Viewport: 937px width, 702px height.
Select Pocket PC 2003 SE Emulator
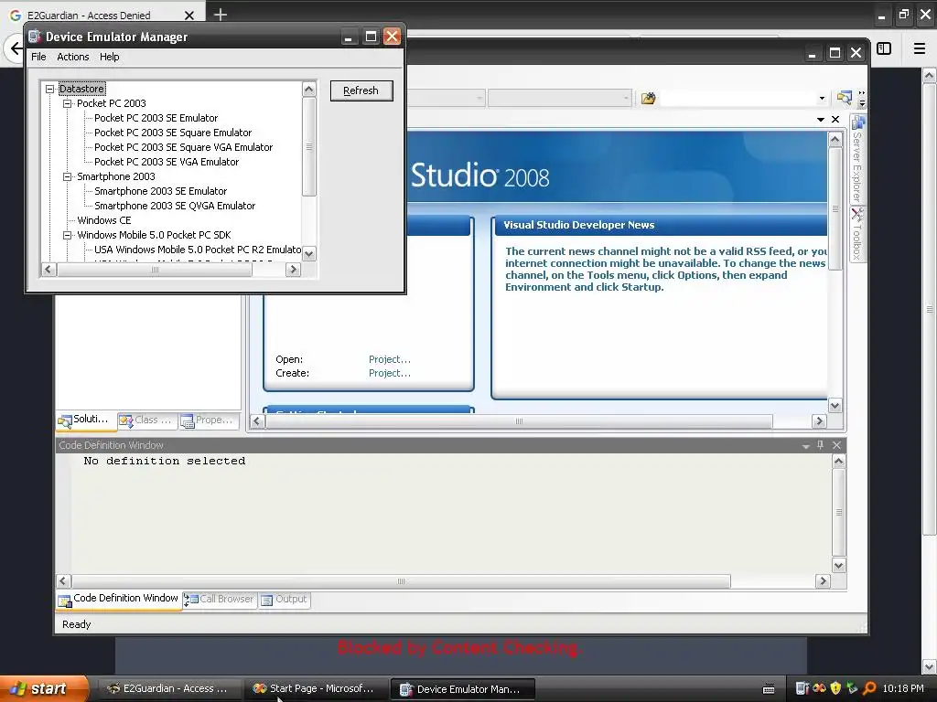pos(156,118)
